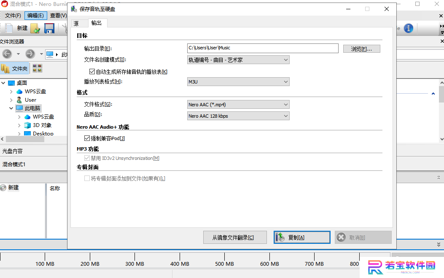Image resolution: width=444 pixels, height=278 pixels.
Task: Click the disc icon beside 新建 in the compilation pane
Action: [3, 188]
